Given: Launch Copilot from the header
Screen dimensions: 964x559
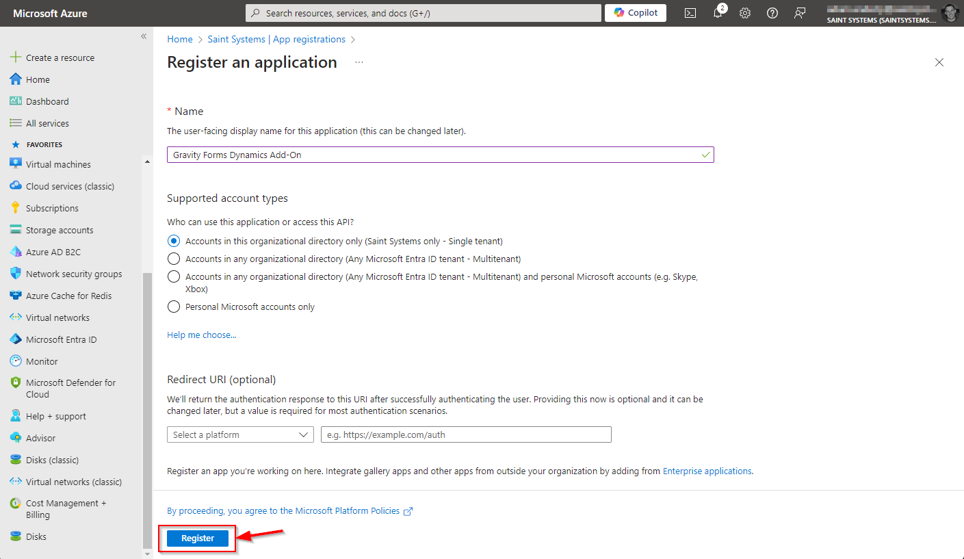Looking at the screenshot, I should (636, 13).
